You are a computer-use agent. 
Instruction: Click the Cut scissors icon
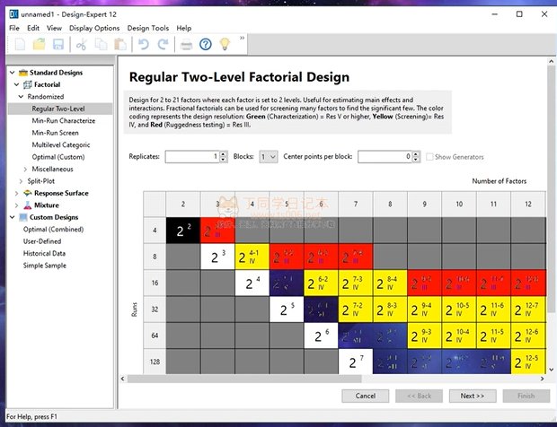click(82, 44)
